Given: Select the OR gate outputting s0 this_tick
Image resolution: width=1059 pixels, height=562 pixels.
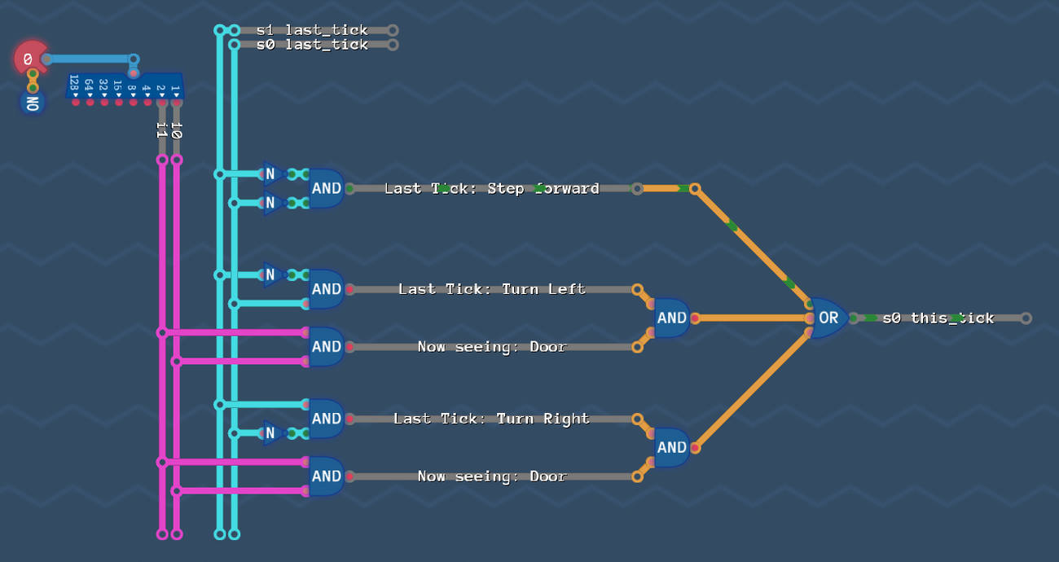Looking at the screenshot, I should [x=825, y=318].
